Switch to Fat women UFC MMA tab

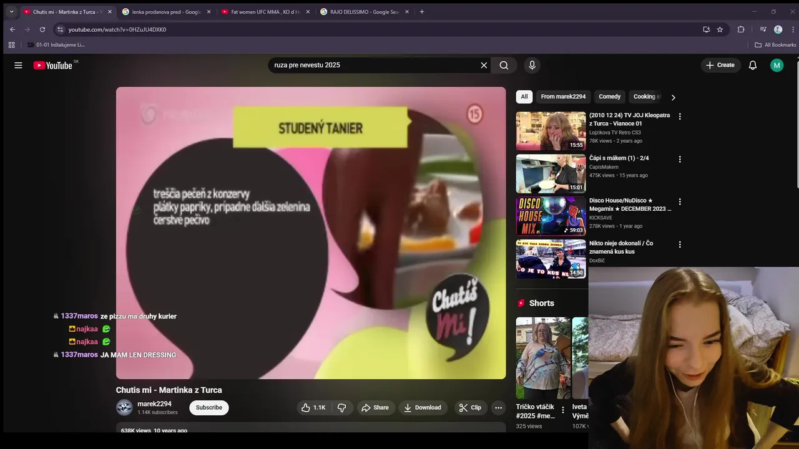[x=265, y=12]
